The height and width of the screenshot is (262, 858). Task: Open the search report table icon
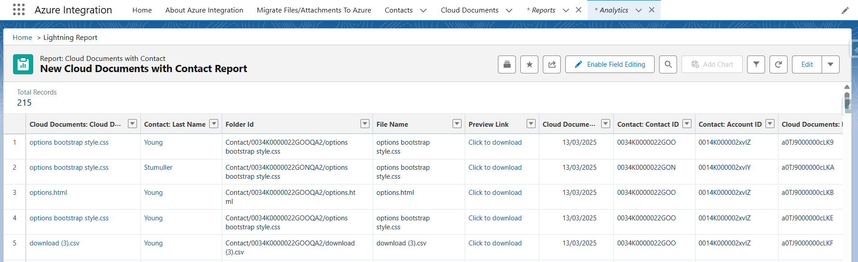tap(668, 64)
